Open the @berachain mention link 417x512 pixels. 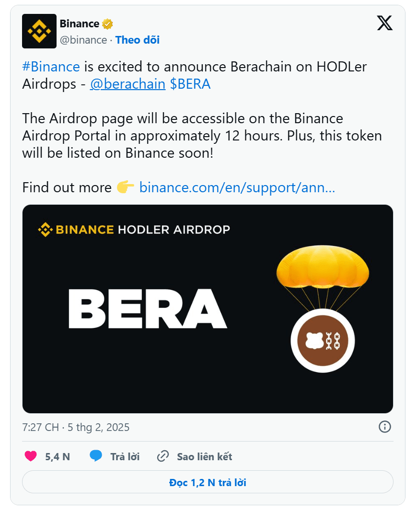coord(127,84)
